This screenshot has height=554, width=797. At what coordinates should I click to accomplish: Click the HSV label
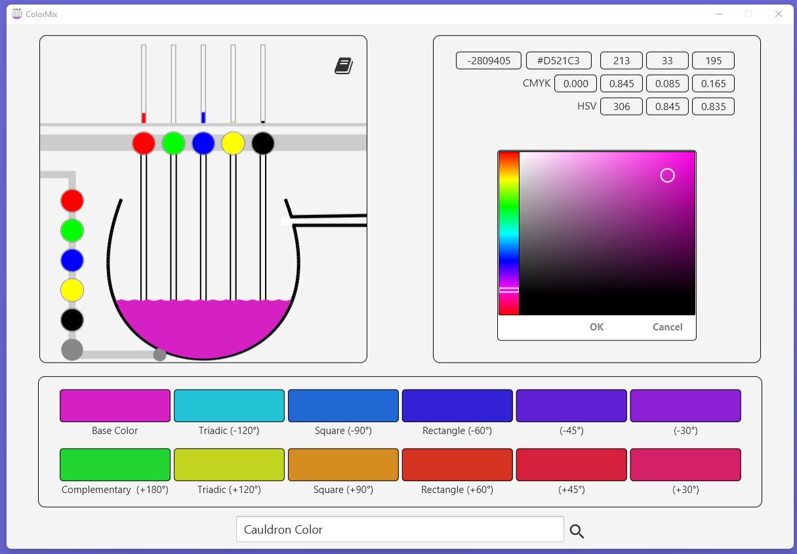point(586,106)
